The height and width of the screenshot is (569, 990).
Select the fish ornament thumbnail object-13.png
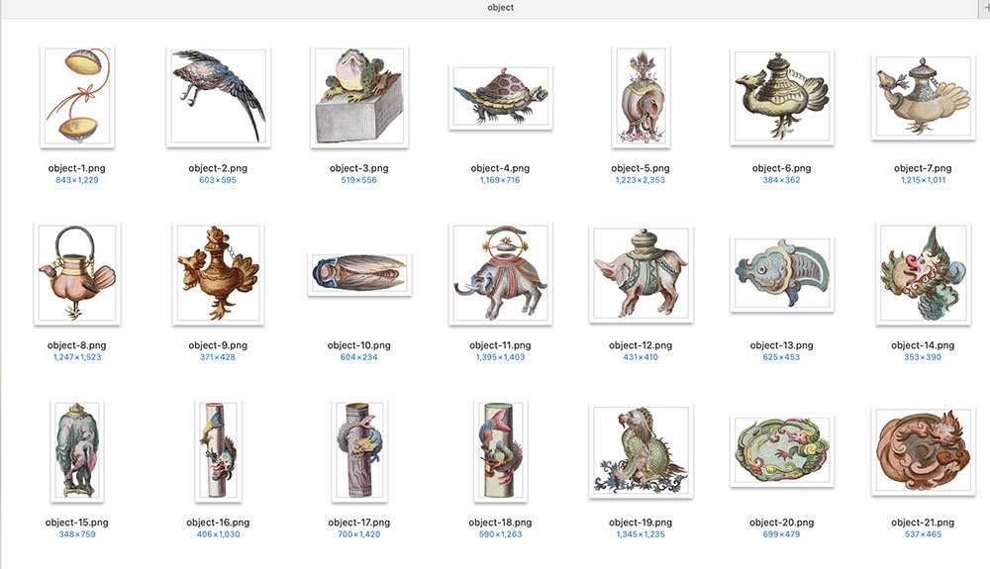pos(782,274)
